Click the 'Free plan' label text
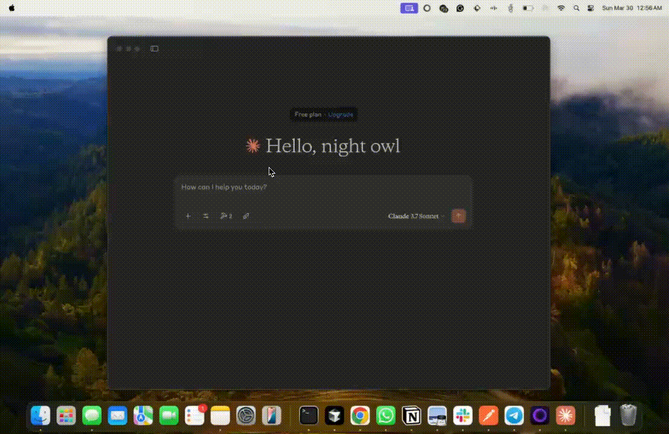Viewport: 669px width, 434px height. pos(307,115)
